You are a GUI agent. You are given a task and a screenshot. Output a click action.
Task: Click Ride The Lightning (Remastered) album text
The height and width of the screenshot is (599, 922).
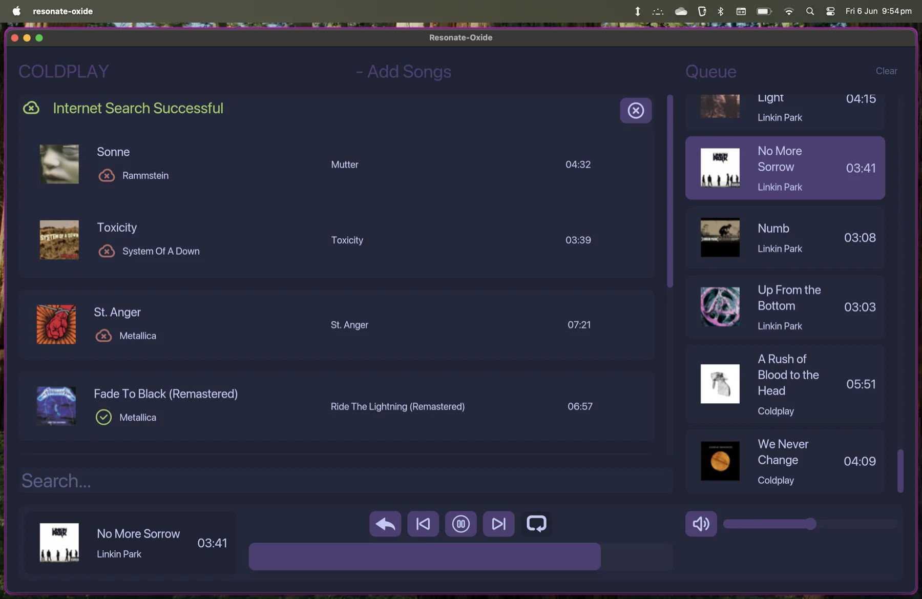coord(397,406)
